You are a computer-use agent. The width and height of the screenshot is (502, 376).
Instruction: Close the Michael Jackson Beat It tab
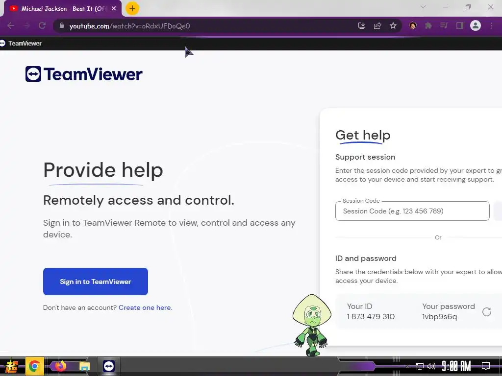[114, 9]
